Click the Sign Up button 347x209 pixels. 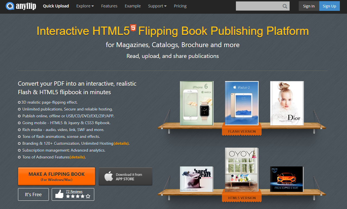[329, 6]
